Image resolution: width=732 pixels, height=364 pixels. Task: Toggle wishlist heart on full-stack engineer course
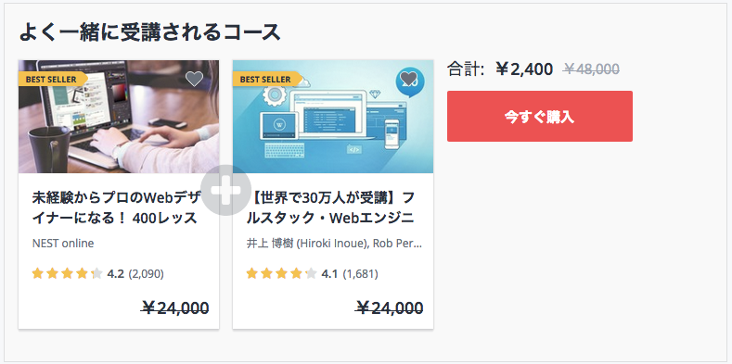click(408, 79)
